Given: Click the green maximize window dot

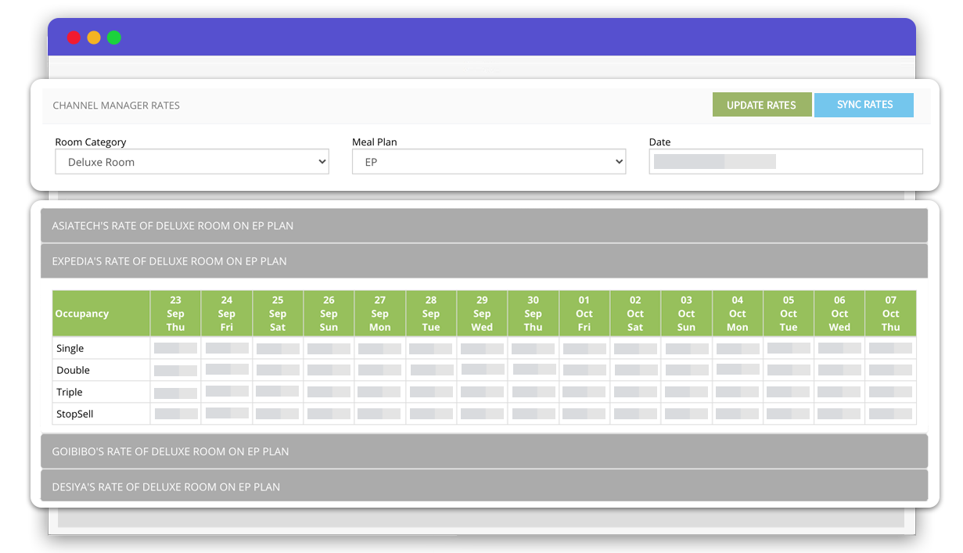Looking at the screenshot, I should coord(114,38).
